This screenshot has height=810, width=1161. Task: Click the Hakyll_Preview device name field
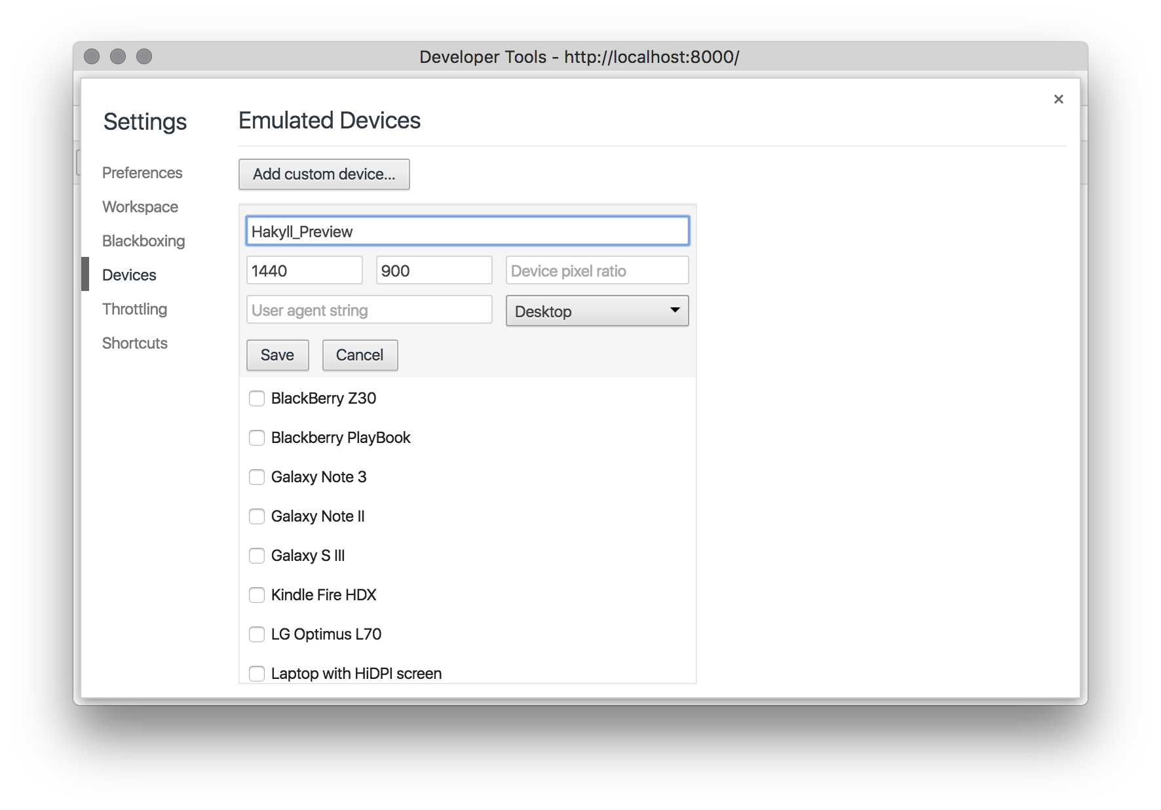(x=467, y=231)
